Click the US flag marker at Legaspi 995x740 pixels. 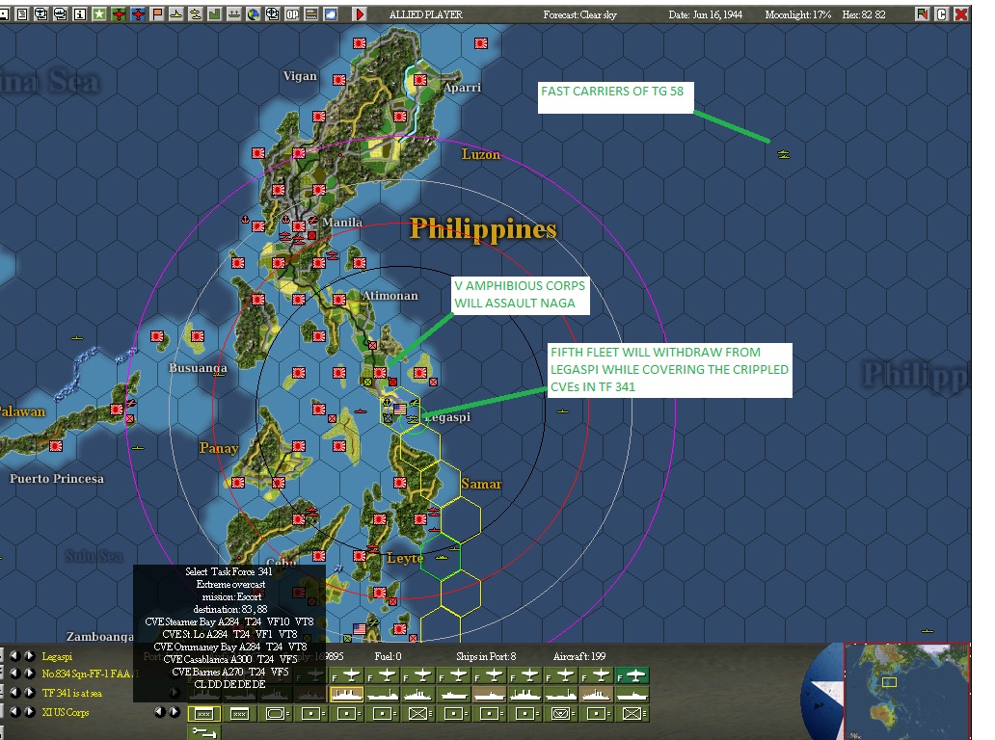pos(400,410)
